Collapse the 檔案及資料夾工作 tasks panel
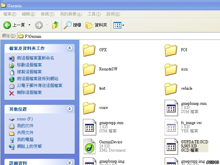Image resolution: width=220 pixels, height=165 pixels. (69, 48)
